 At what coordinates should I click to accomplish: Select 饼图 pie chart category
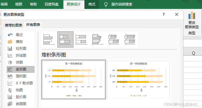click(21, 62)
